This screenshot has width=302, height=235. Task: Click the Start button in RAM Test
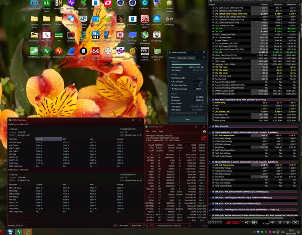pos(188,120)
